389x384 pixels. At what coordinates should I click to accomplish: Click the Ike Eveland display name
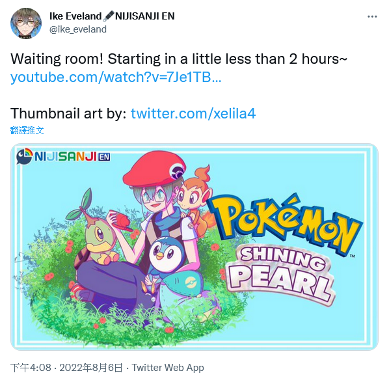(x=75, y=16)
